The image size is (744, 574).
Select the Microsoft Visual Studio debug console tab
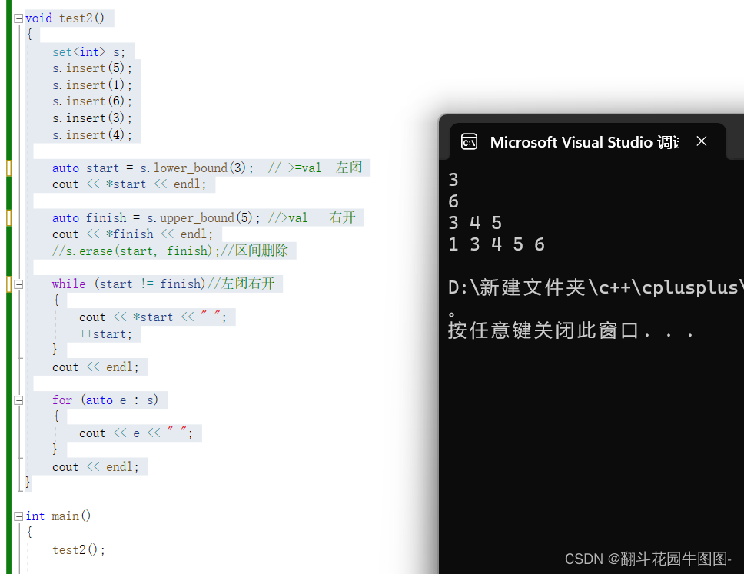pyautogui.click(x=587, y=141)
